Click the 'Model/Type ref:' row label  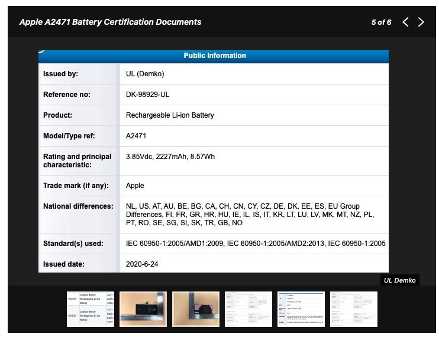[x=69, y=136]
